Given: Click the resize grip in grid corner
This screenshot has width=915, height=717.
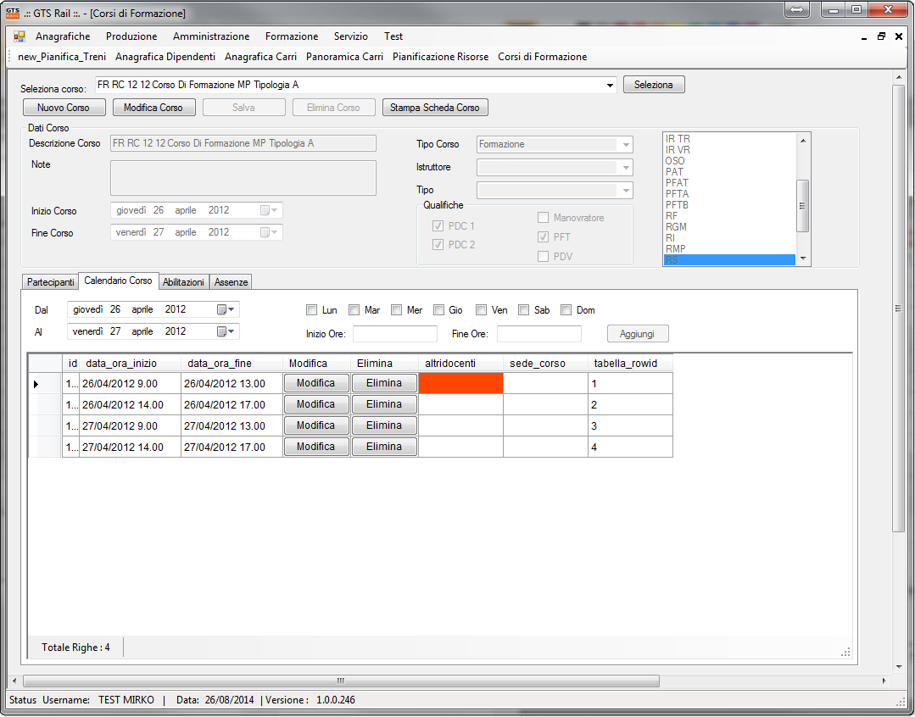Looking at the screenshot, I should (x=845, y=651).
